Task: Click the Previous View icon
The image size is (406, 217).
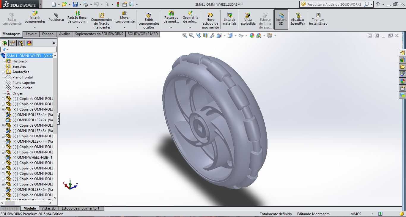Action: click(x=199, y=36)
